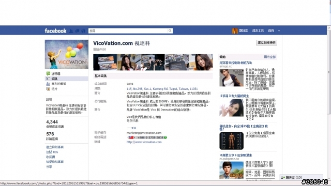Click the scrollbar down arrow at bottom right

point(329,178)
